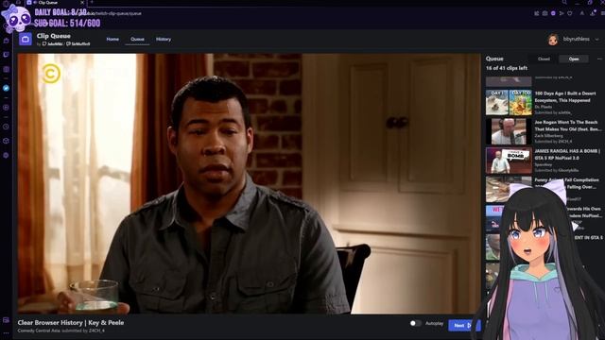Open the Twitch icon in browser sidebar
The width and height of the screenshot is (605, 340).
point(6,55)
